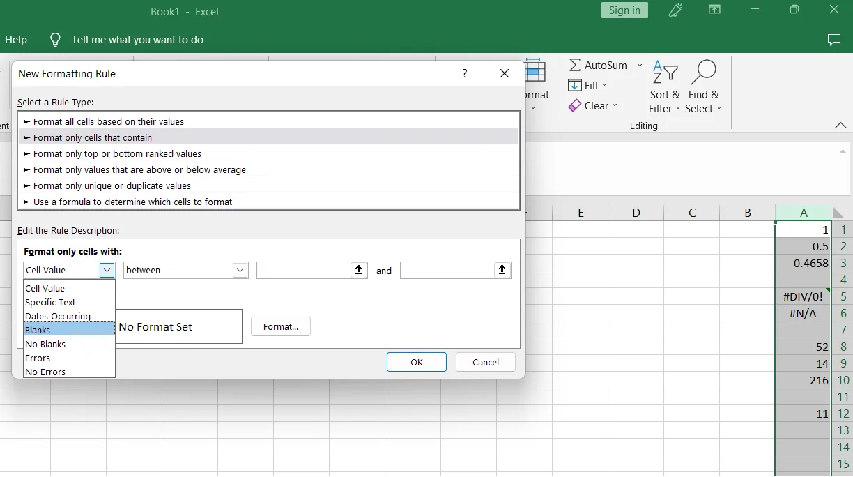
Task: Select 'Use a formula' rule type
Action: click(269, 202)
